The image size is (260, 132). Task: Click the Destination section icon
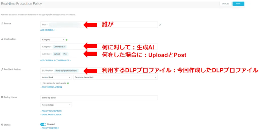pos(2,39)
